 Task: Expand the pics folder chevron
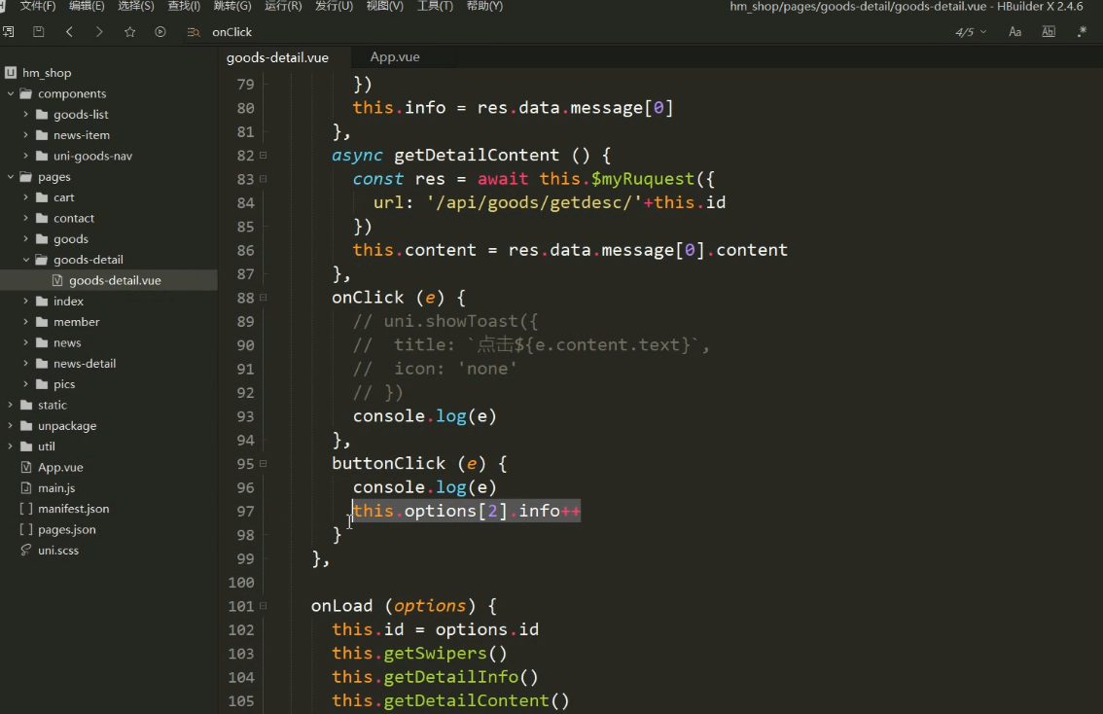(26, 384)
